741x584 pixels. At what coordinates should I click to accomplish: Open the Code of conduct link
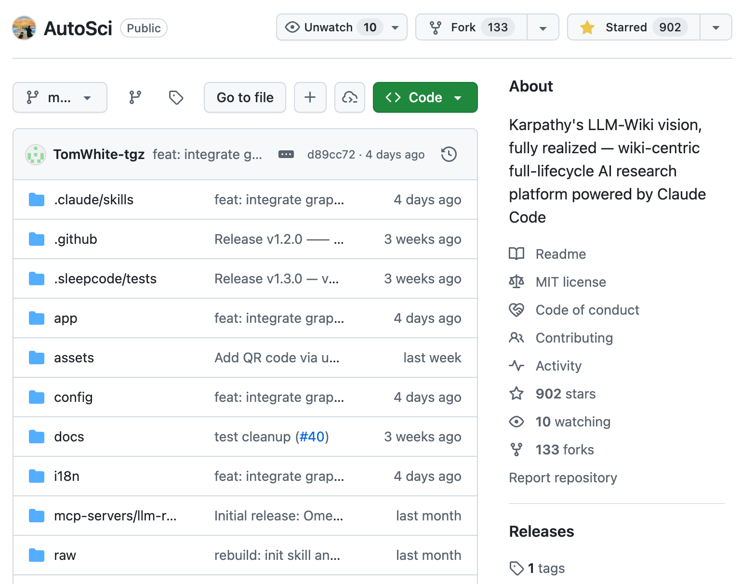point(587,310)
